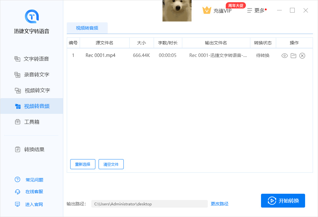Click the 重新选择 button
Image resolution: width=318 pixels, height=217 pixels.
click(x=83, y=164)
